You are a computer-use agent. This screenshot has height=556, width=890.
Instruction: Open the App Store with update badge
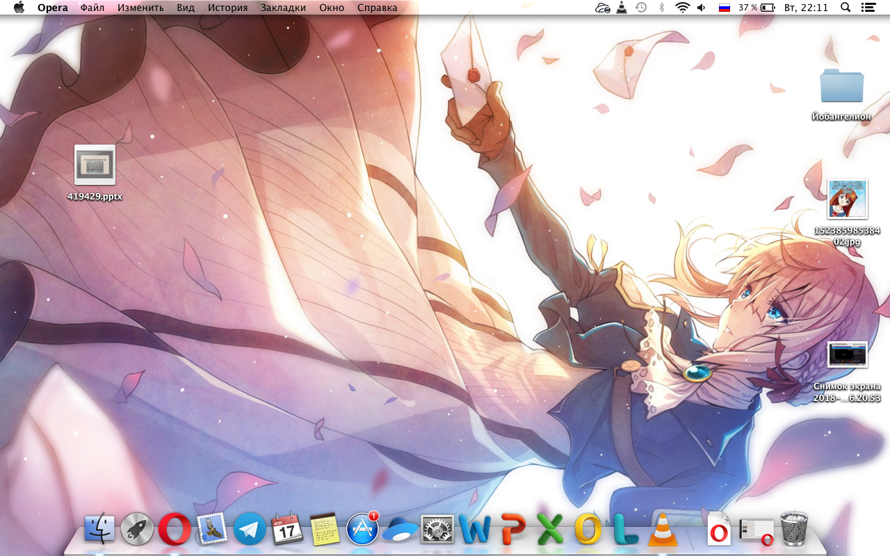[362, 529]
